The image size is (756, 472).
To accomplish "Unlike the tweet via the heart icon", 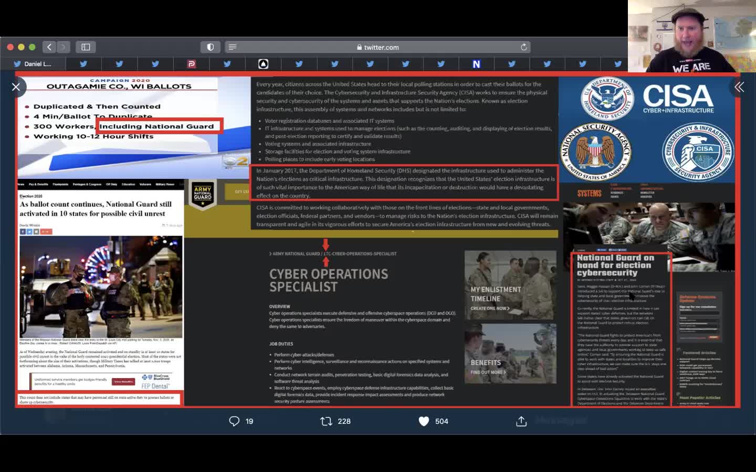I will 424,421.
